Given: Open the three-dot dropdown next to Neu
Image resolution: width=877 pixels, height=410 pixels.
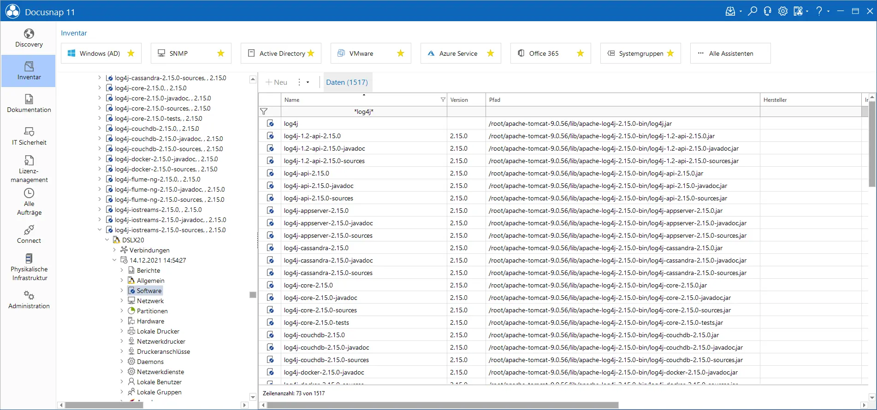Looking at the screenshot, I should point(302,82).
